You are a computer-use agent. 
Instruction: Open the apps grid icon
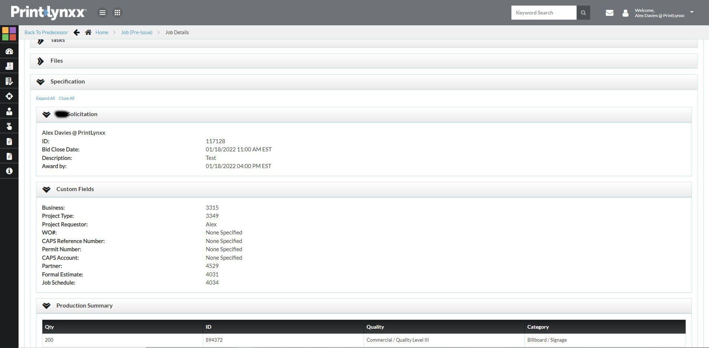(117, 13)
